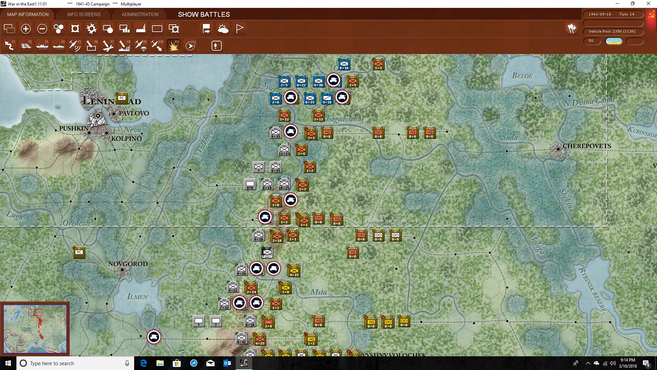The image size is (657, 370).
Task: Select F1 move mode icon
Action: tap(10, 46)
